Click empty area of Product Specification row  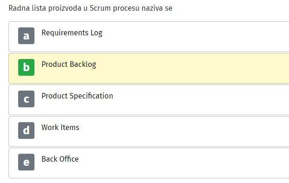184,100
